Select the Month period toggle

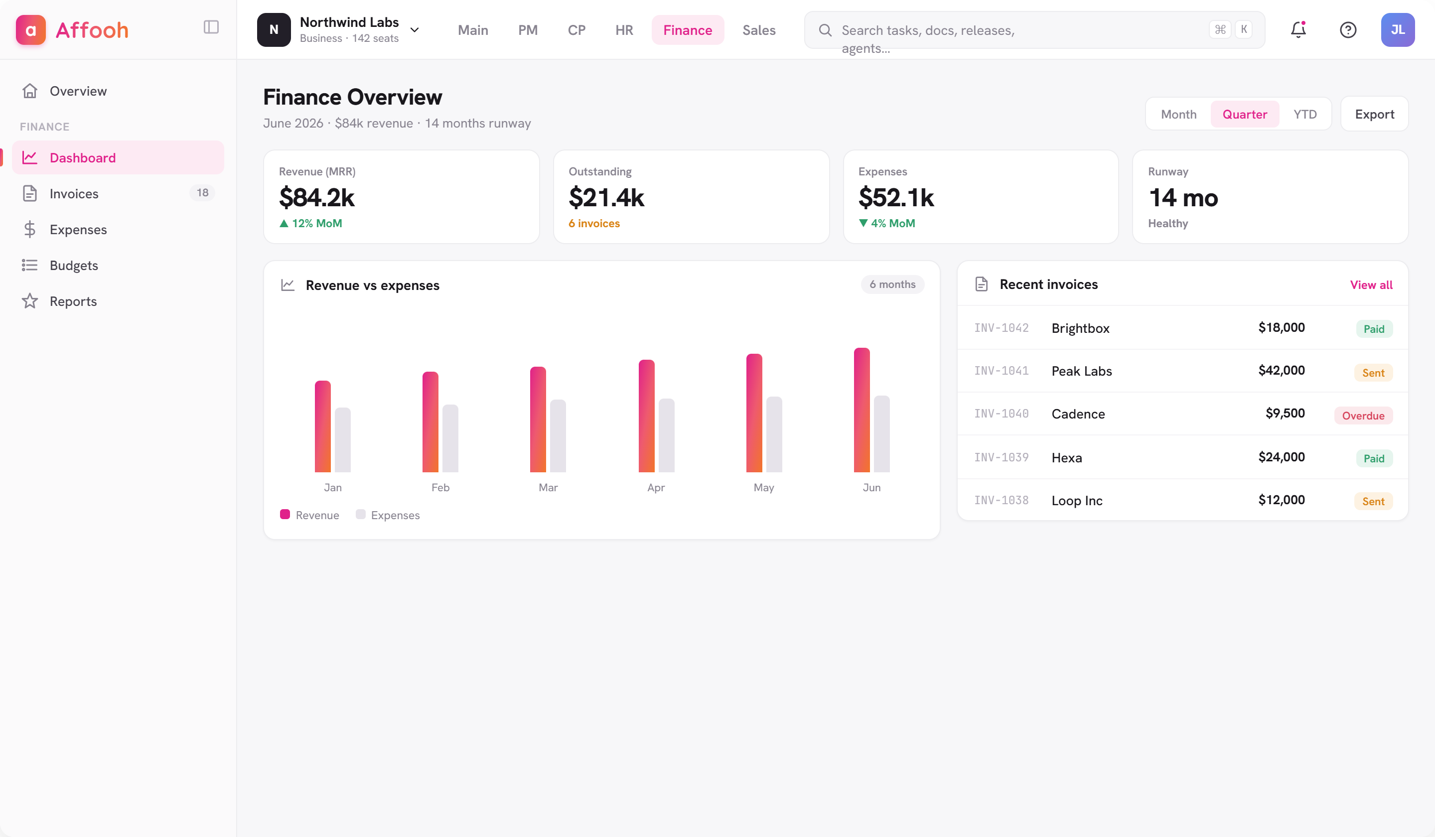pyautogui.click(x=1178, y=114)
